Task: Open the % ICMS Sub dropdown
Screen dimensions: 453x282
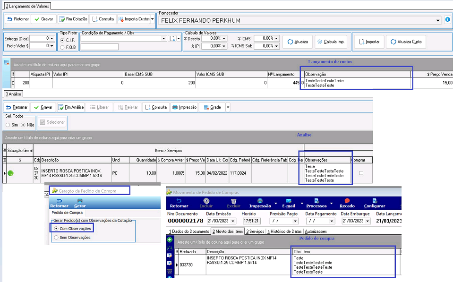Action: tap(276, 46)
